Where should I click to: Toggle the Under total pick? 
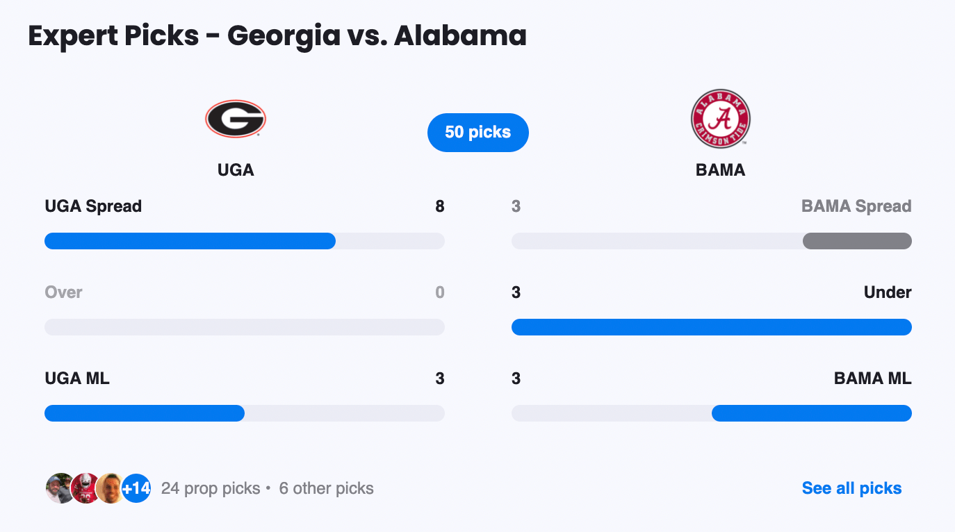pos(888,292)
